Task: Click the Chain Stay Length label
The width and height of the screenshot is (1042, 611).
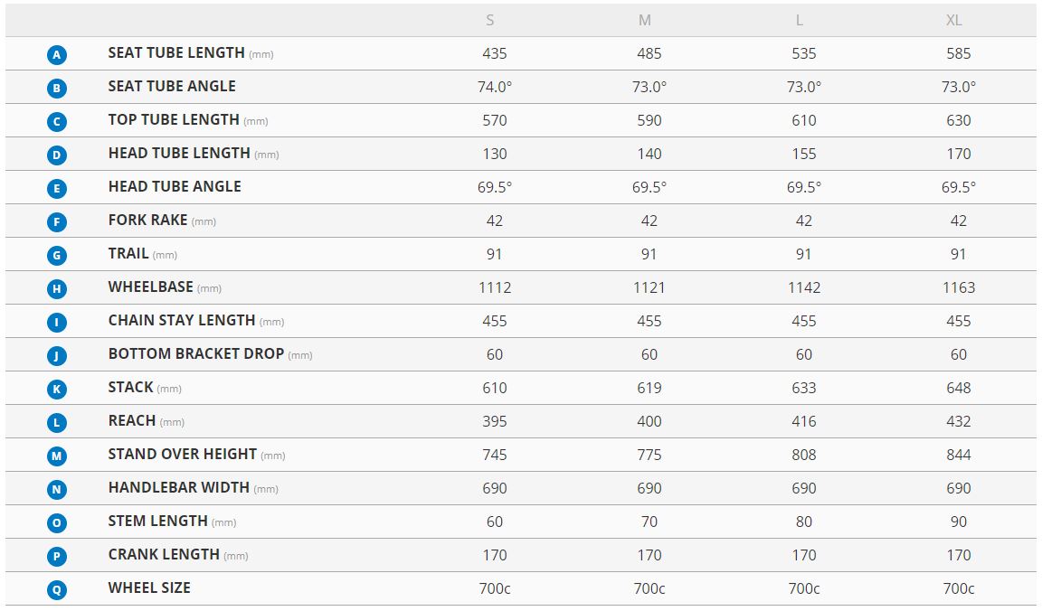Action: pos(181,320)
